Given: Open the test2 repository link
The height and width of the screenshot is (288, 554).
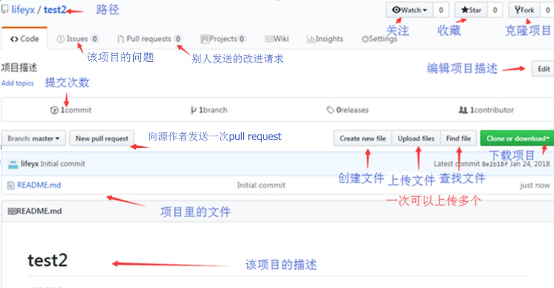Looking at the screenshot, I should click(55, 10).
